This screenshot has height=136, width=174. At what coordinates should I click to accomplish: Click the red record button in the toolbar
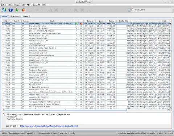tap(24, 10)
